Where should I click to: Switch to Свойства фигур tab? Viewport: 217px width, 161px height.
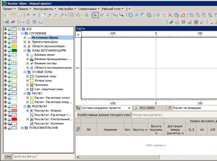click(24, 156)
